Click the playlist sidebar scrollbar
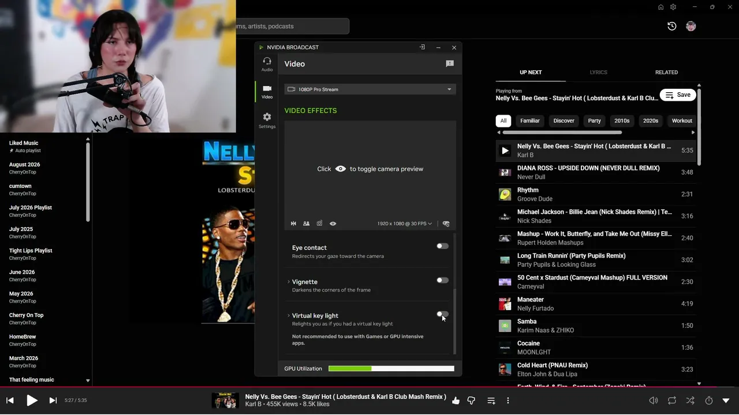This screenshot has height=415, width=739. click(88, 182)
